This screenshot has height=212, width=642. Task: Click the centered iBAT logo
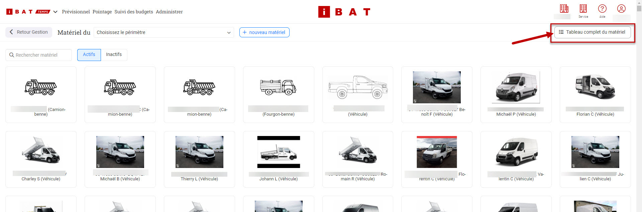344,12
